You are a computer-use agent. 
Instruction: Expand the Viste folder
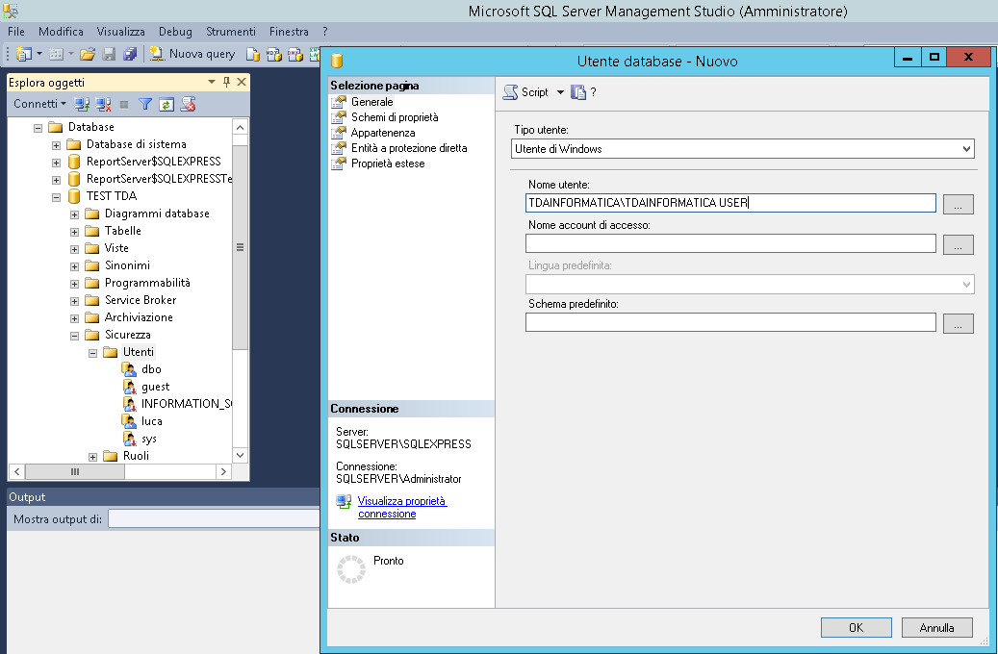click(x=74, y=249)
